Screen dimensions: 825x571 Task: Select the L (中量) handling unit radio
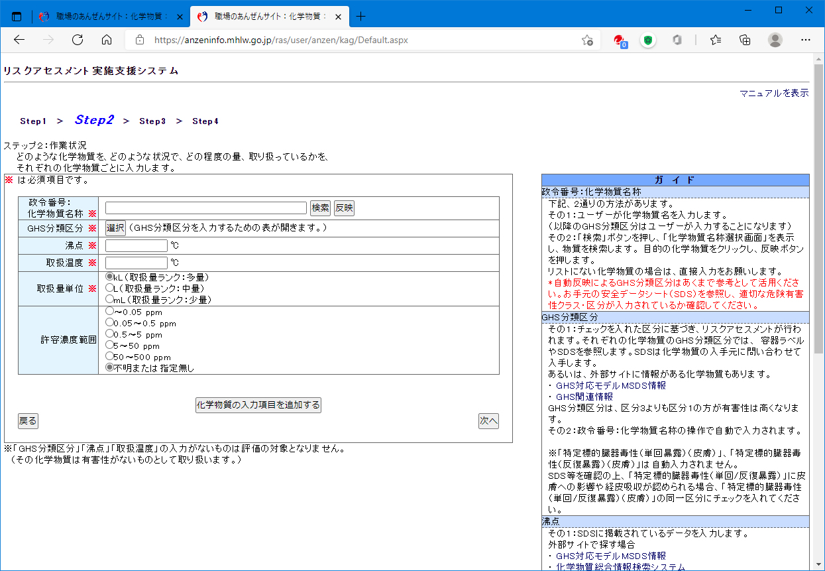(110, 288)
